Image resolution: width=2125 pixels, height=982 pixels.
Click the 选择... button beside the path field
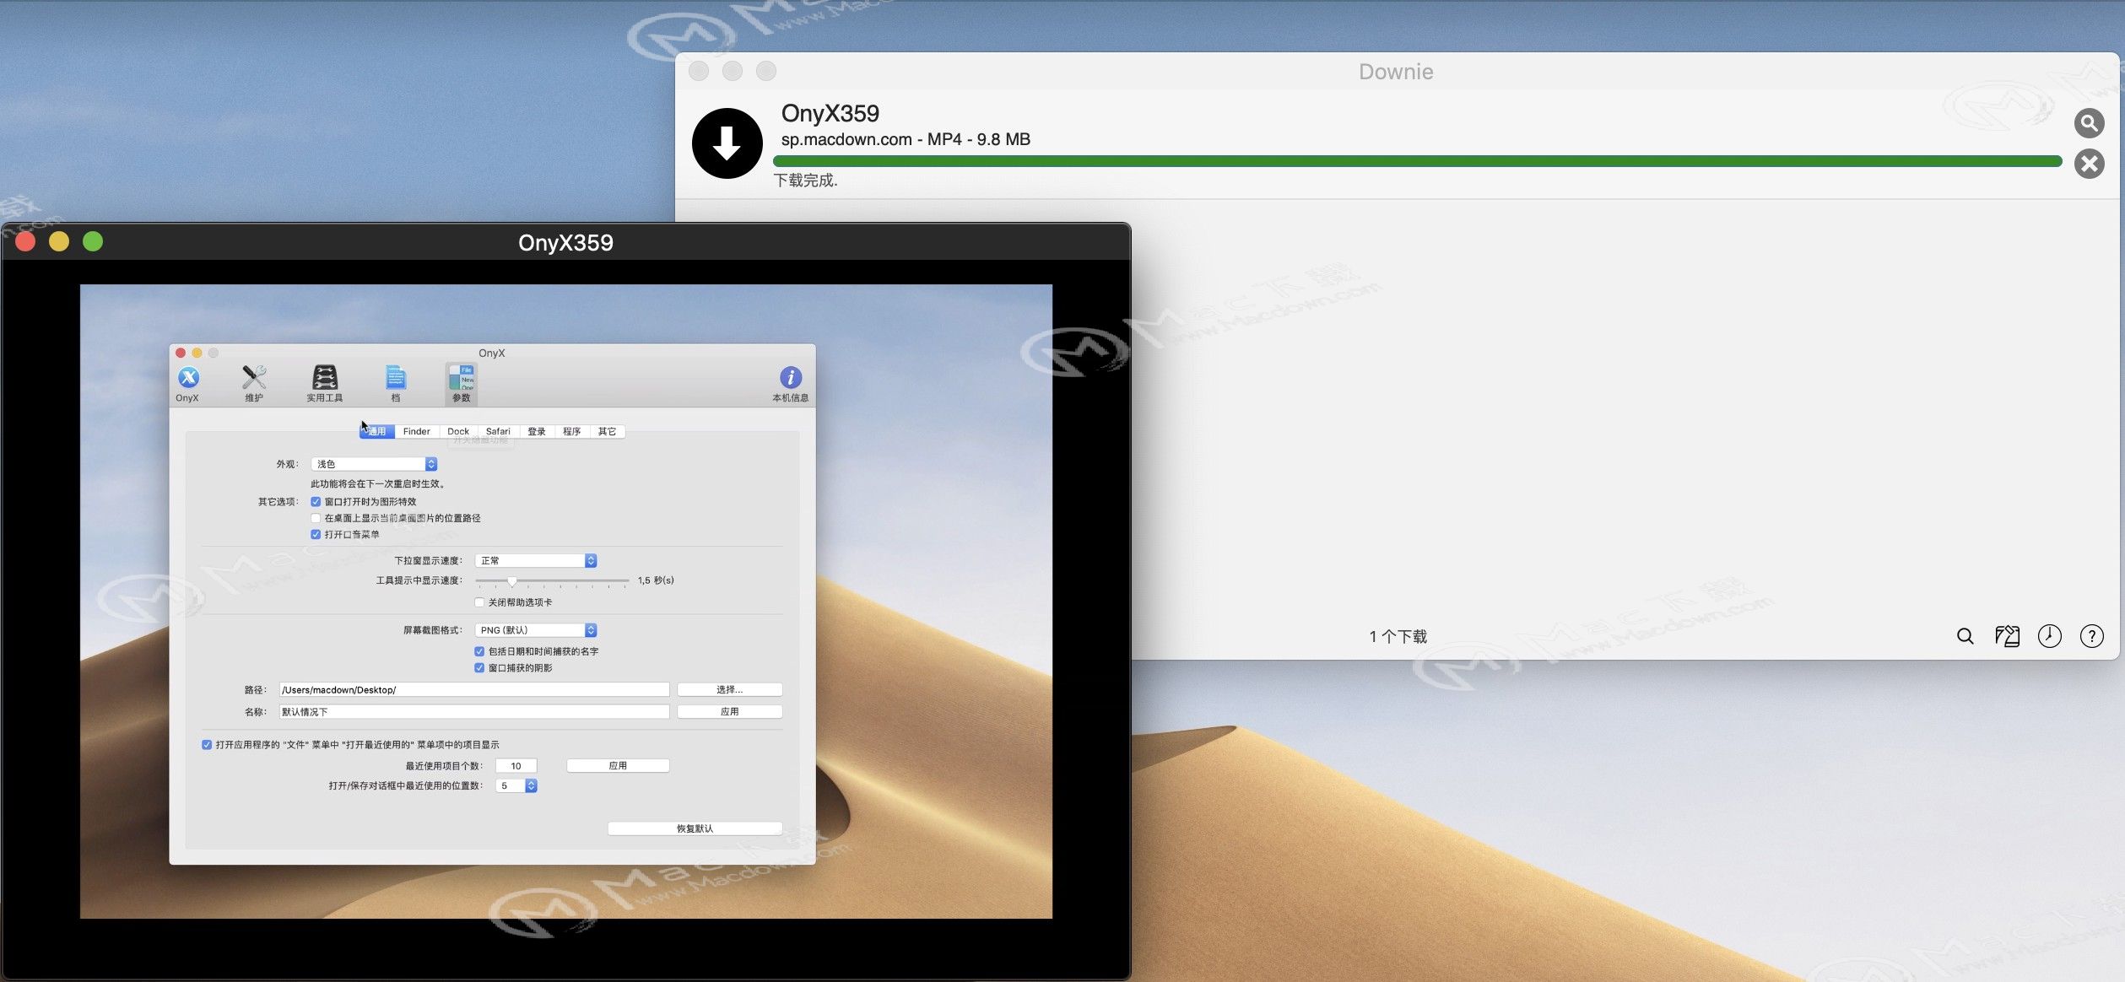pyautogui.click(x=729, y=689)
